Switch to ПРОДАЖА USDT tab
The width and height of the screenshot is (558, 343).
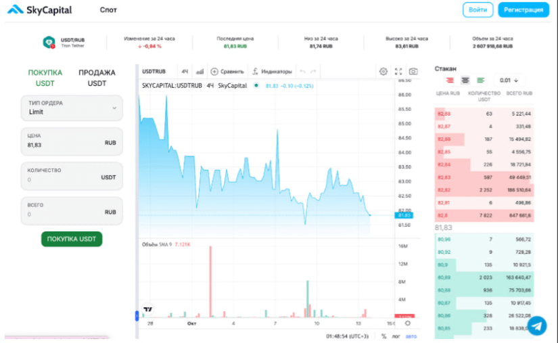[97, 78]
